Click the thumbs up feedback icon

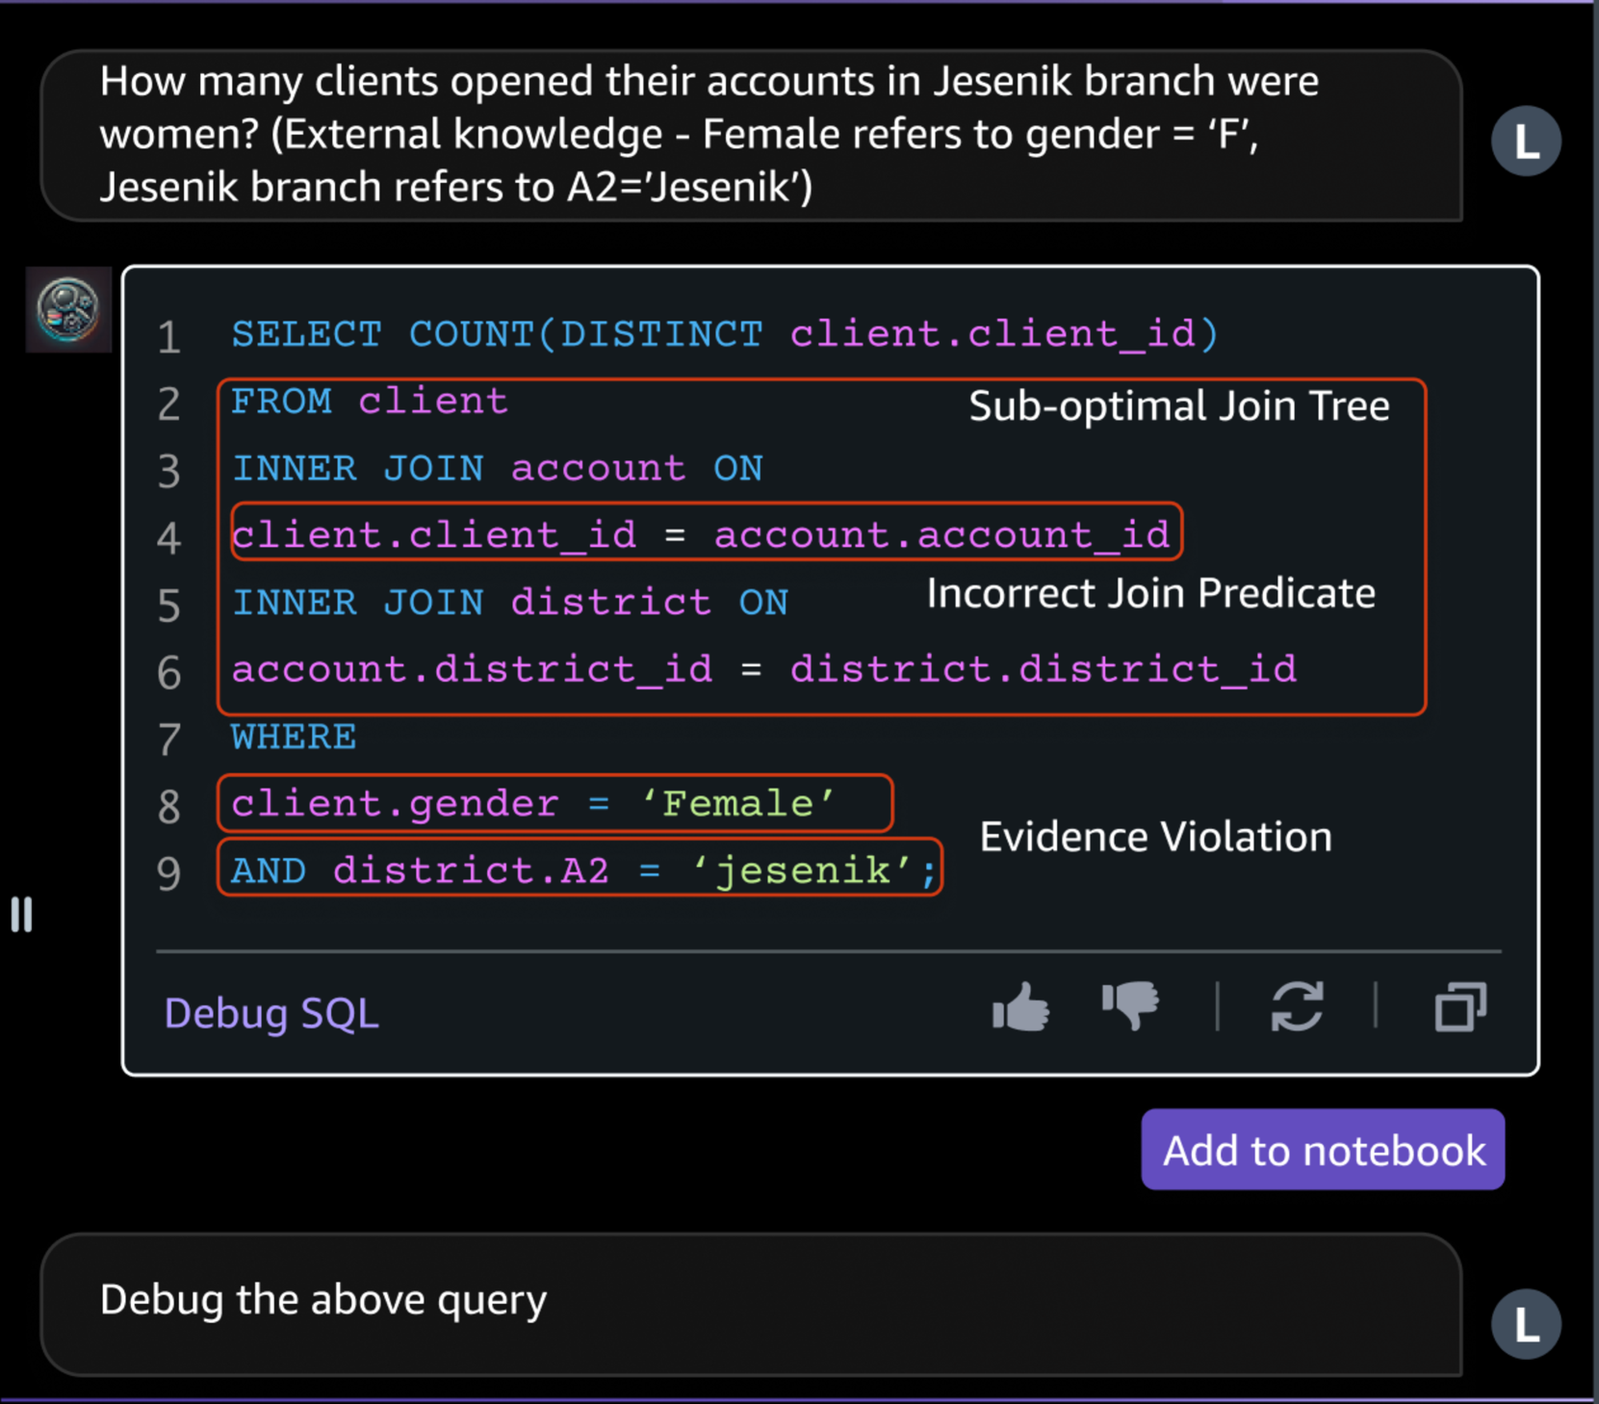[x=1020, y=1008]
